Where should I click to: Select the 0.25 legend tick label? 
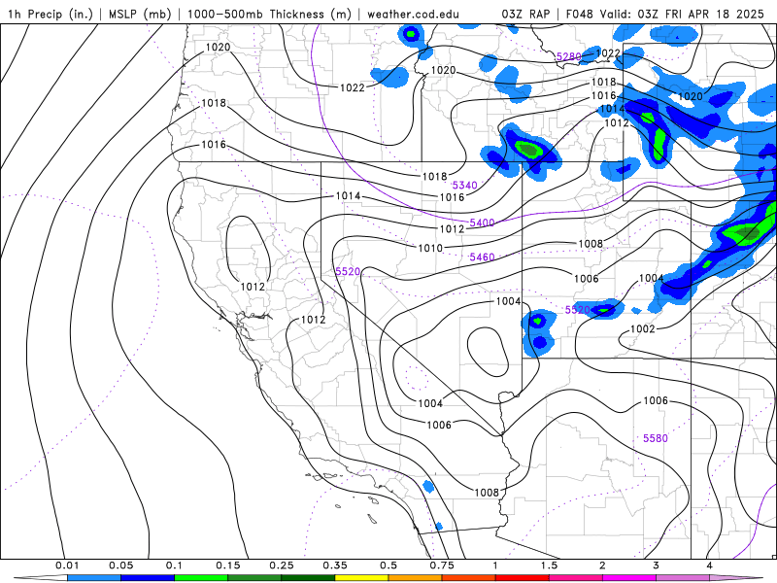(282, 566)
